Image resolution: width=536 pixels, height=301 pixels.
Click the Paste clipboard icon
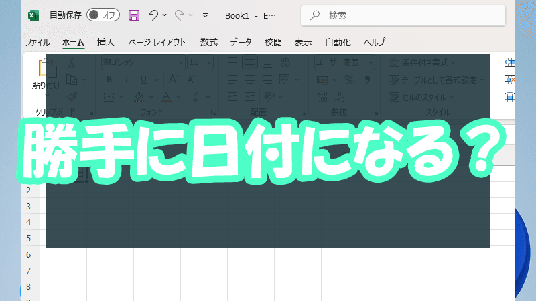[46, 69]
